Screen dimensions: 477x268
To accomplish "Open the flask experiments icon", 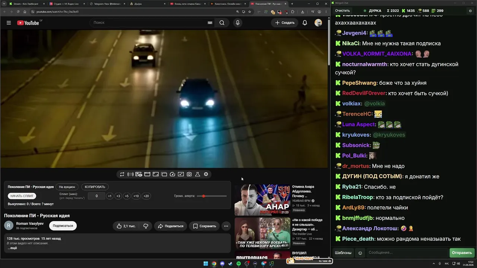I will pos(198,174).
